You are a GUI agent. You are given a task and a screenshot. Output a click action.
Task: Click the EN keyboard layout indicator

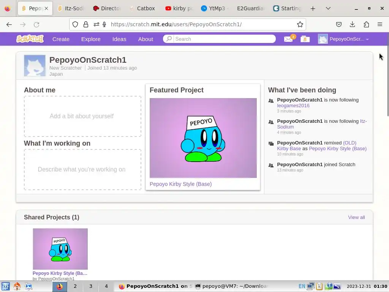tap(302, 286)
